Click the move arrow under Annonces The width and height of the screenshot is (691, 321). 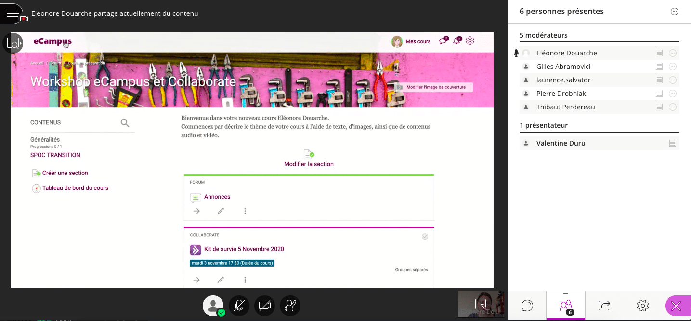(x=196, y=211)
